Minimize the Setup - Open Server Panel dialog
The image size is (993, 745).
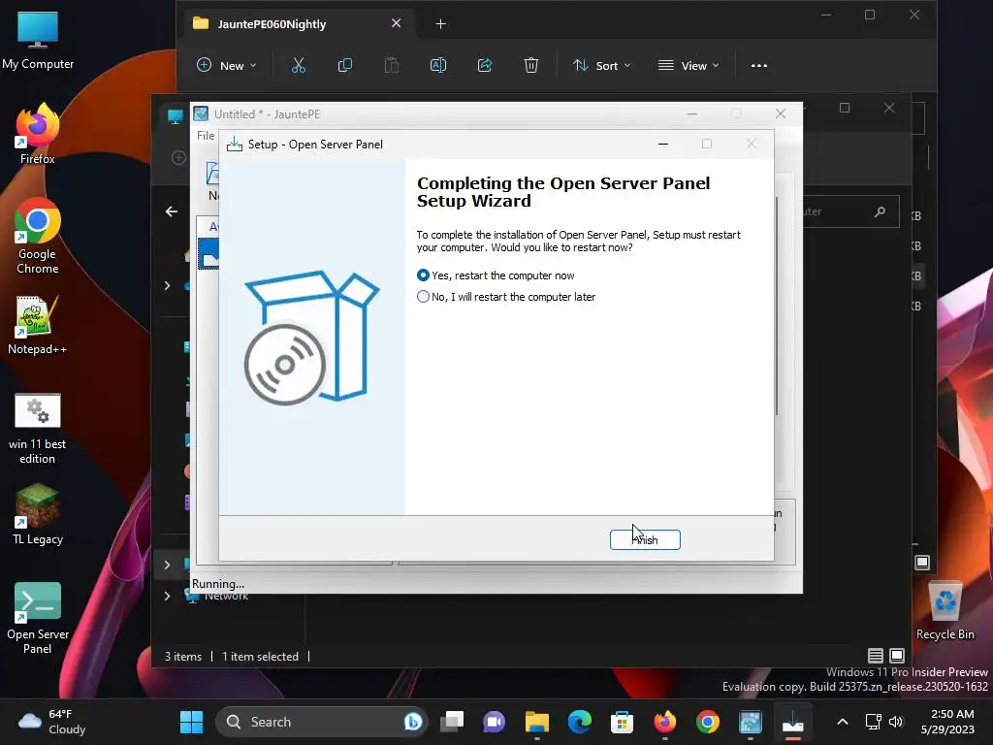pos(663,144)
